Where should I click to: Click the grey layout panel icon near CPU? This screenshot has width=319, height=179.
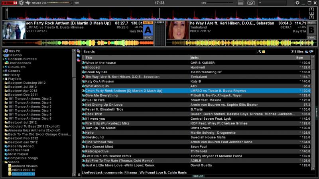[240, 3]
